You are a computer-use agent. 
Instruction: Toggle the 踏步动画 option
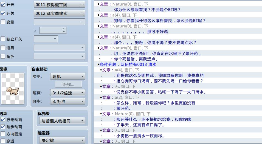(x=3, y=127)
